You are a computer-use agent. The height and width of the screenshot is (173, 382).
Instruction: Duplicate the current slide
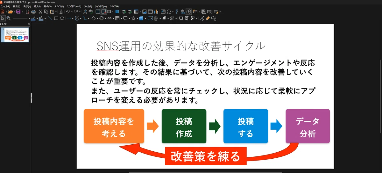[x=203, y=12]
